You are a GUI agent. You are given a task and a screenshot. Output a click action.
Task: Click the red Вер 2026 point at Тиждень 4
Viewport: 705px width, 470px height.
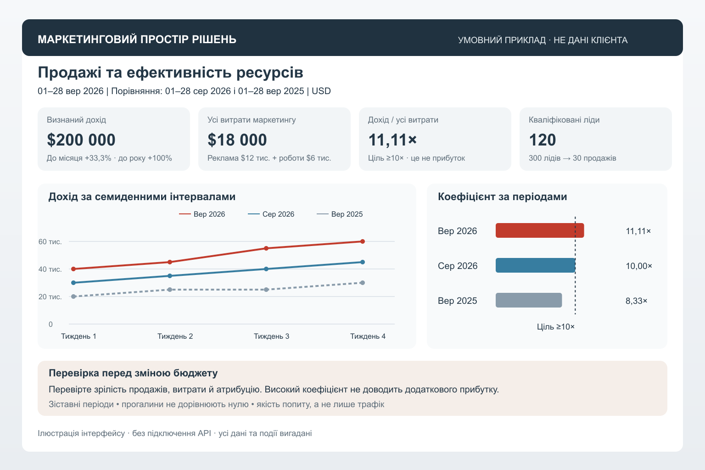tap(363, 241)
